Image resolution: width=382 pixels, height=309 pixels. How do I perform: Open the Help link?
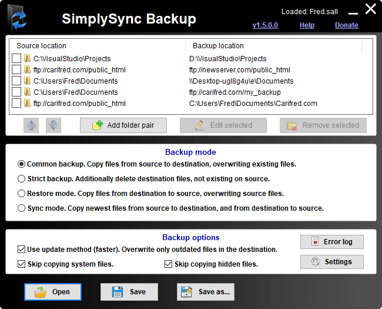tap(307, 25)
